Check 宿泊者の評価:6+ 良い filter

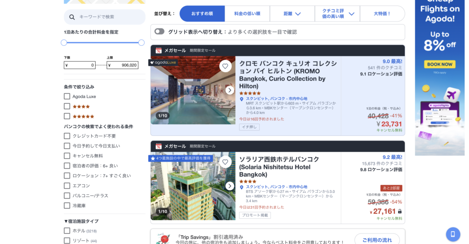point(67,166)
